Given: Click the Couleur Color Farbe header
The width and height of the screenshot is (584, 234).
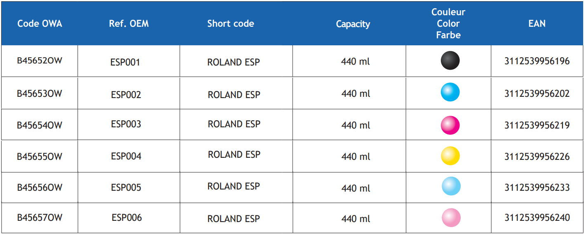Looking at the screenshot, I should point(448,23).
